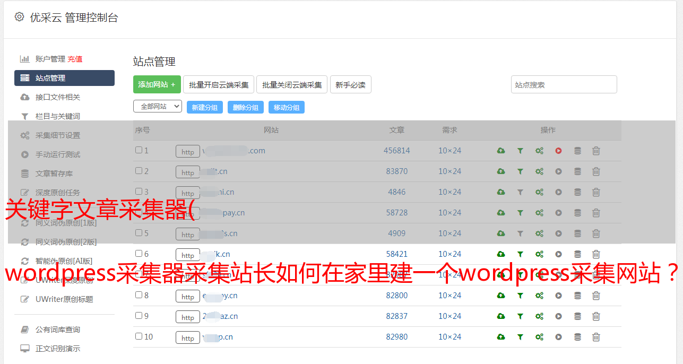
Task: Open 公有词库查询 in the sidebar
Action: tap(58, 330)
